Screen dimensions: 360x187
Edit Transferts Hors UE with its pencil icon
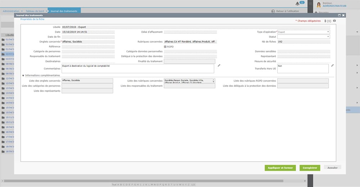coord(332,65)
